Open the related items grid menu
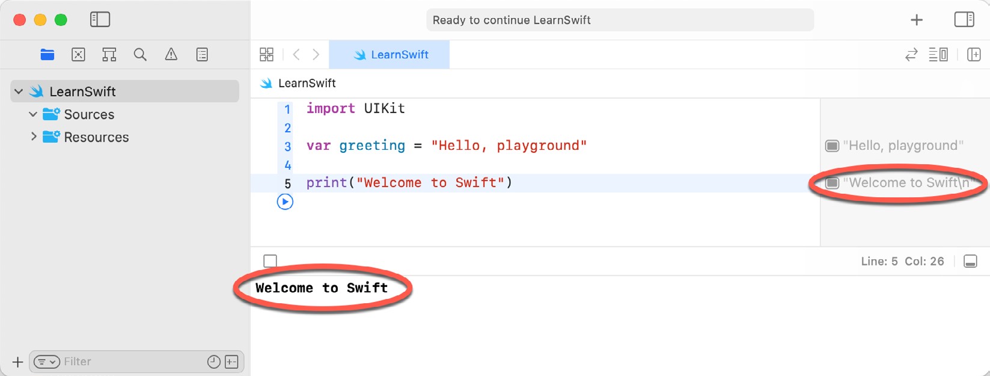Screen dimensions: 990x376 (x=266, y=55)
